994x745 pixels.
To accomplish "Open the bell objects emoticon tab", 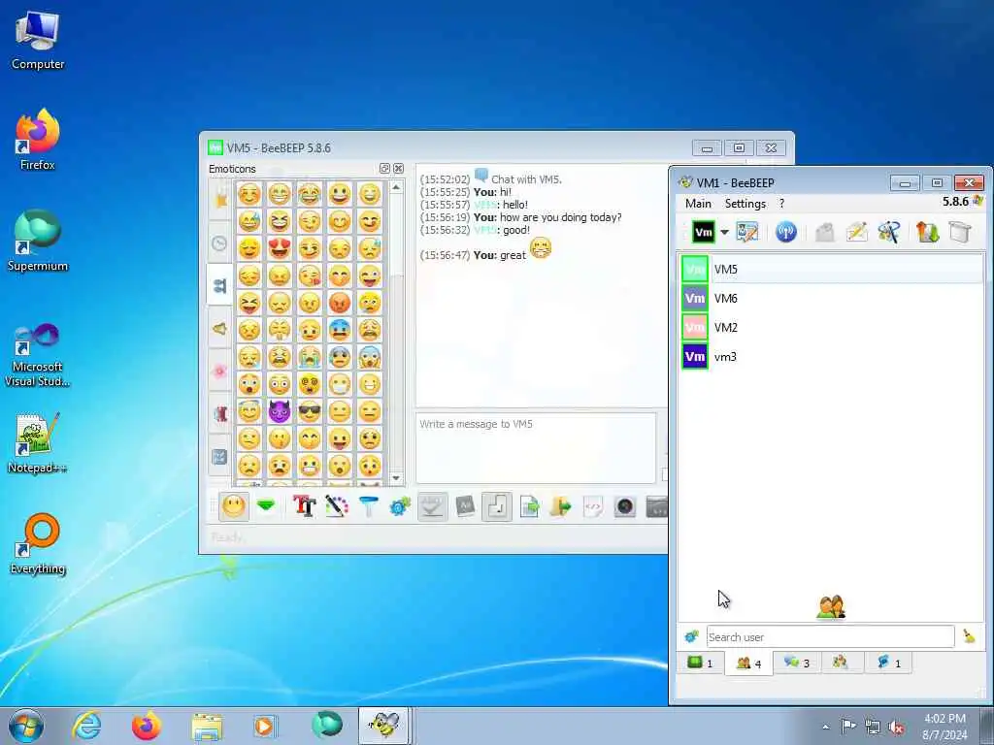I will (219, 329).
